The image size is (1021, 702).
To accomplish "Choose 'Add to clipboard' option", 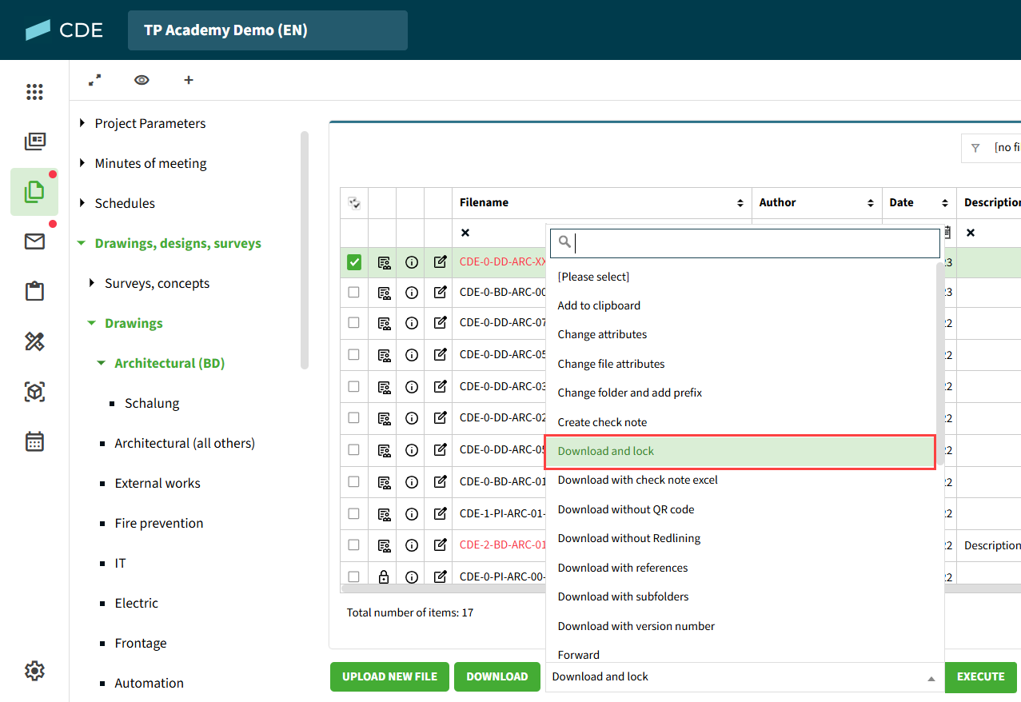I will point(598,305).
